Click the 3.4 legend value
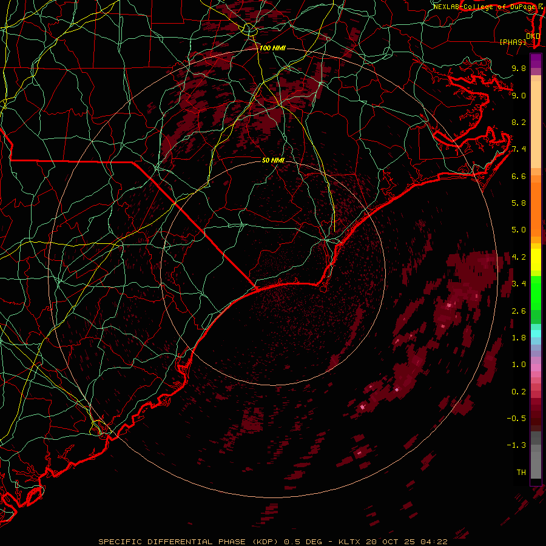 pos(519,284)
